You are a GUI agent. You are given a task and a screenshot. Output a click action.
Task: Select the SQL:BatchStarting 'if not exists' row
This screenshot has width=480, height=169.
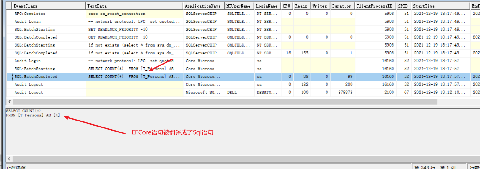(x=243, y=45)
